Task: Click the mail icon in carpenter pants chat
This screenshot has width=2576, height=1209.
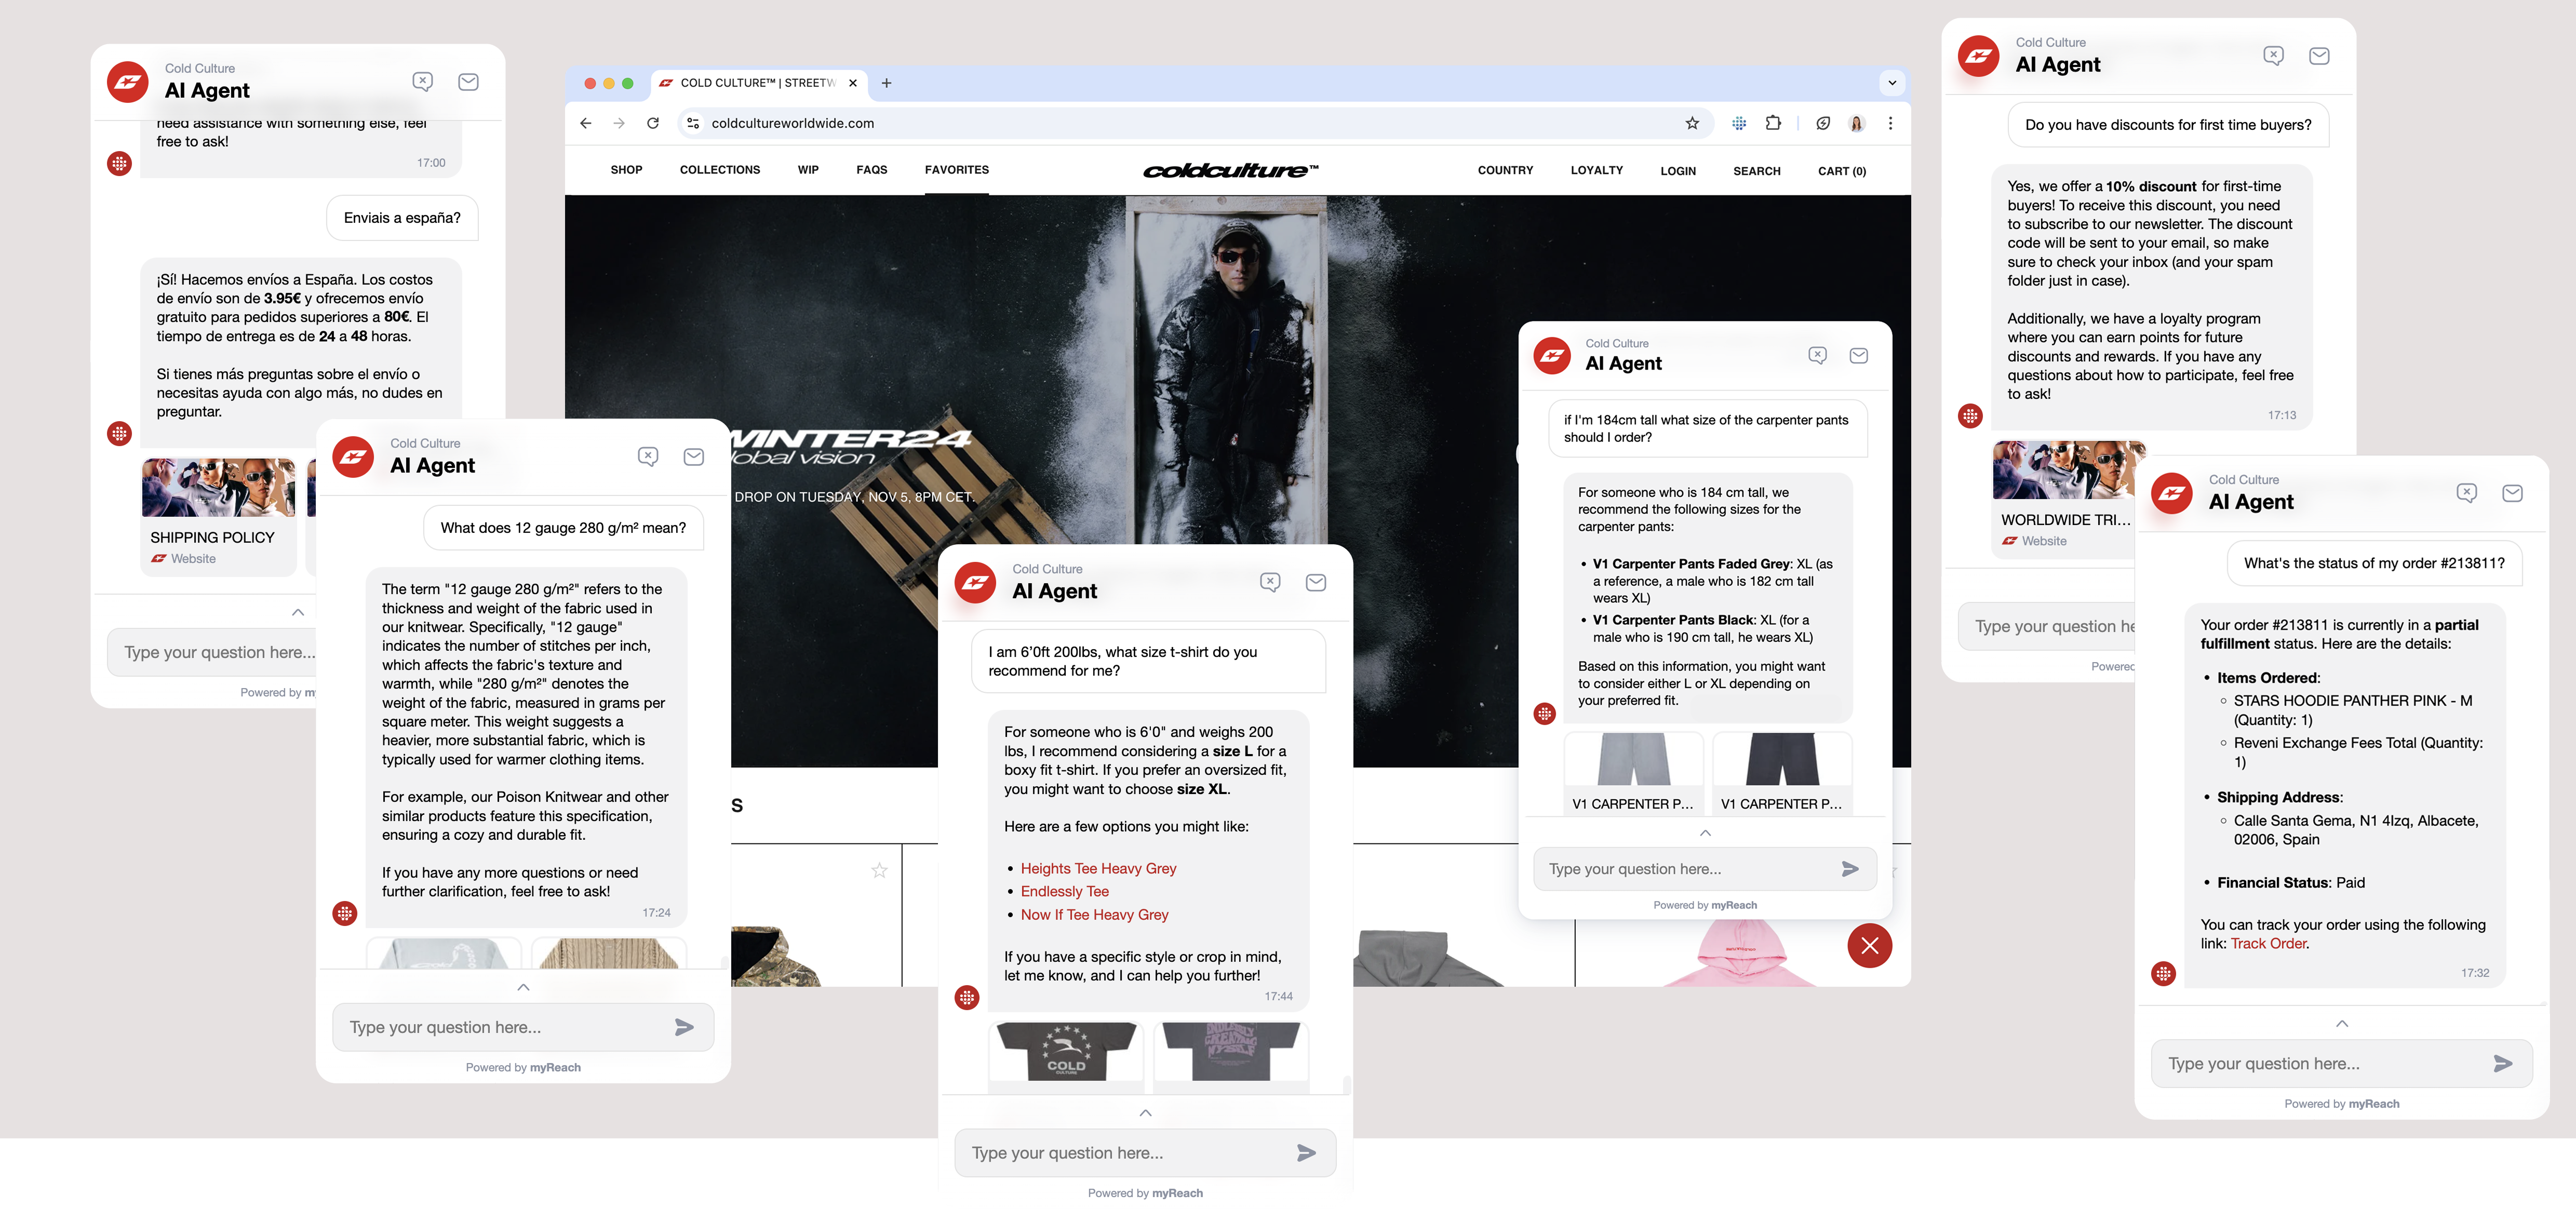Action: click(1858, 356)
